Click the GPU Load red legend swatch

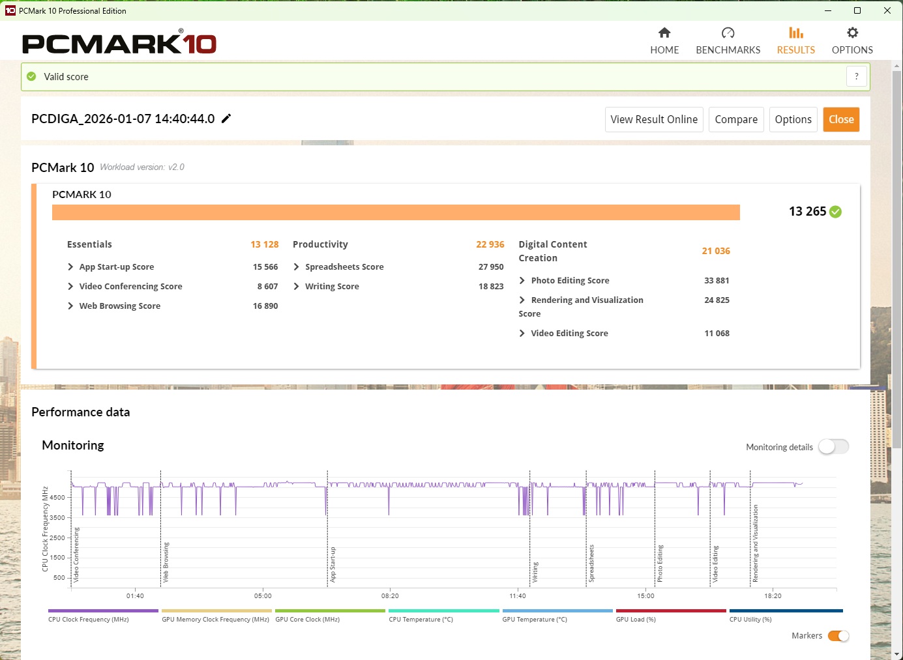click(x=670, y=611)
